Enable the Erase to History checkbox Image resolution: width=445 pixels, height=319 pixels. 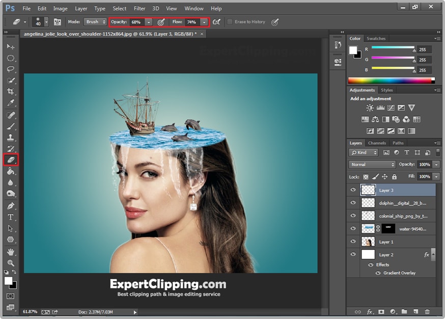click(x=230, y=22)
